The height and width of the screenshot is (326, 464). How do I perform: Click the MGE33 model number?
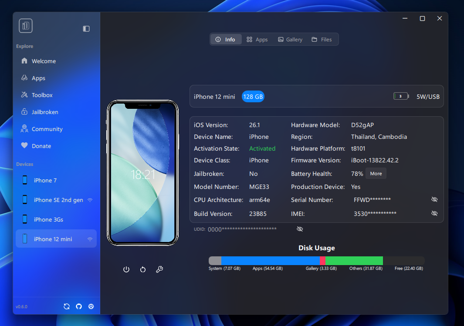[259, 187]
